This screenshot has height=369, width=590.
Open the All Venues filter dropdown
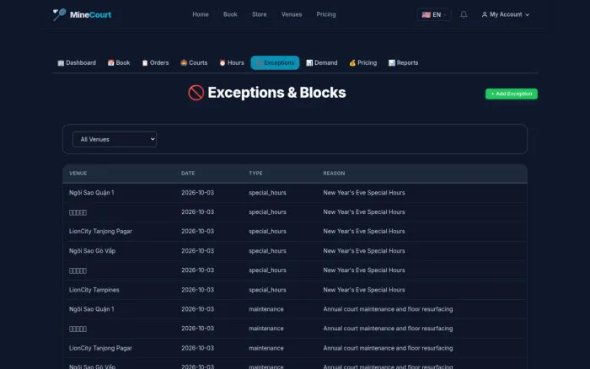click(x=115, y=139)
